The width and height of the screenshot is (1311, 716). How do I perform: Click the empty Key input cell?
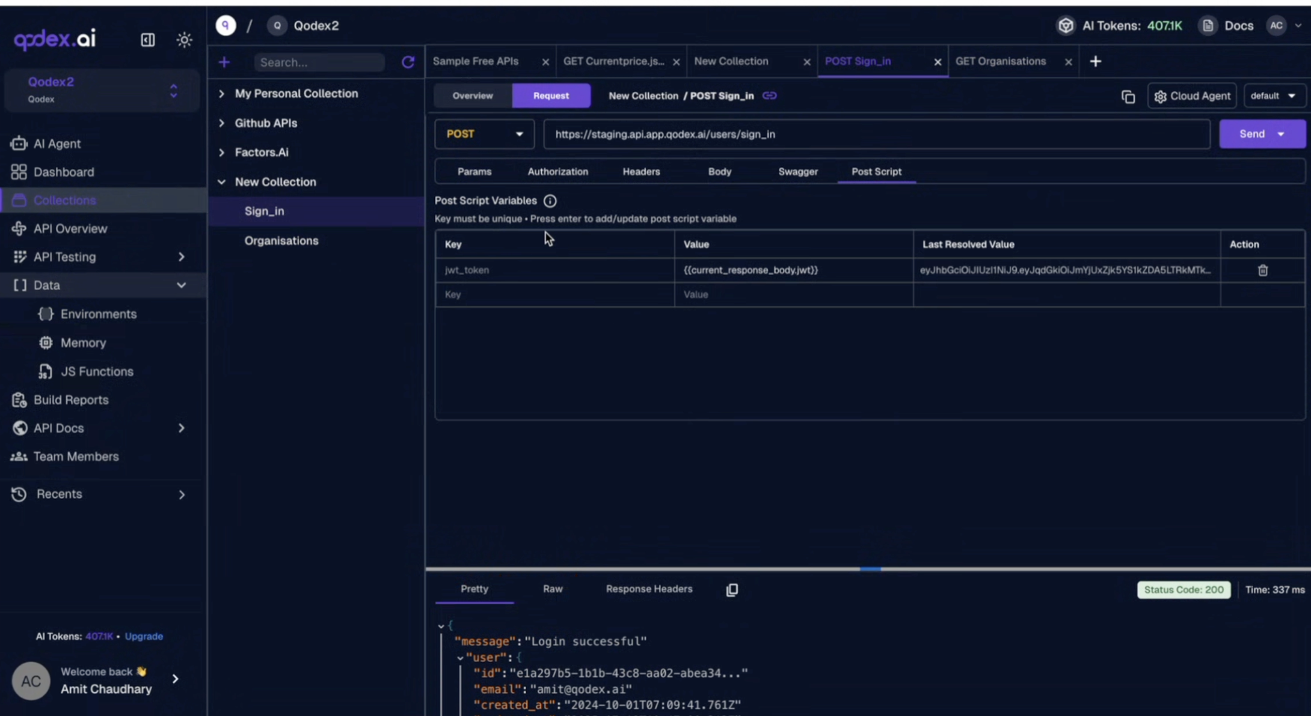[554, 295]
